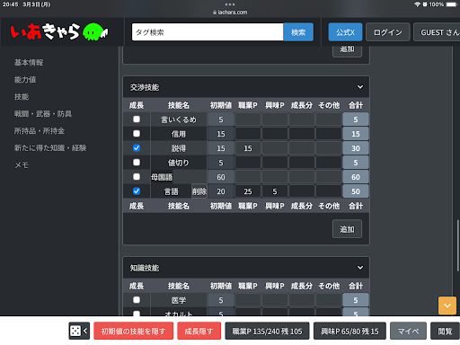This screenshot has height=345, width=460.
Task: Click the 言語 skill name cell
Action: pyautogui.click(x=171, y=191)
